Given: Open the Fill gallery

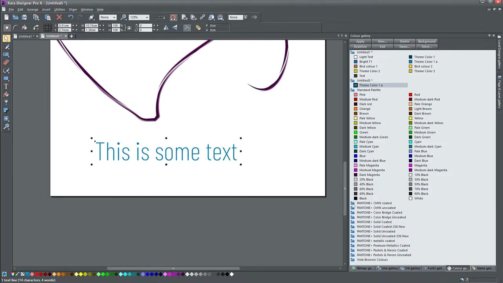Looking at the screenshot, I should click(x=411, y=268).
